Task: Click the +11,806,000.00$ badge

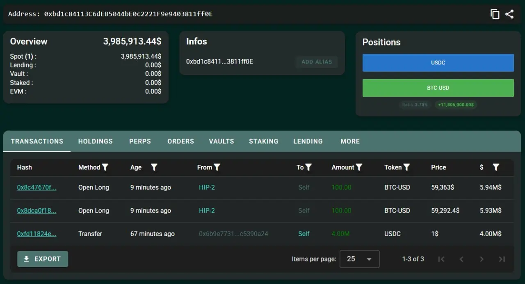Action: click(456, 105)
